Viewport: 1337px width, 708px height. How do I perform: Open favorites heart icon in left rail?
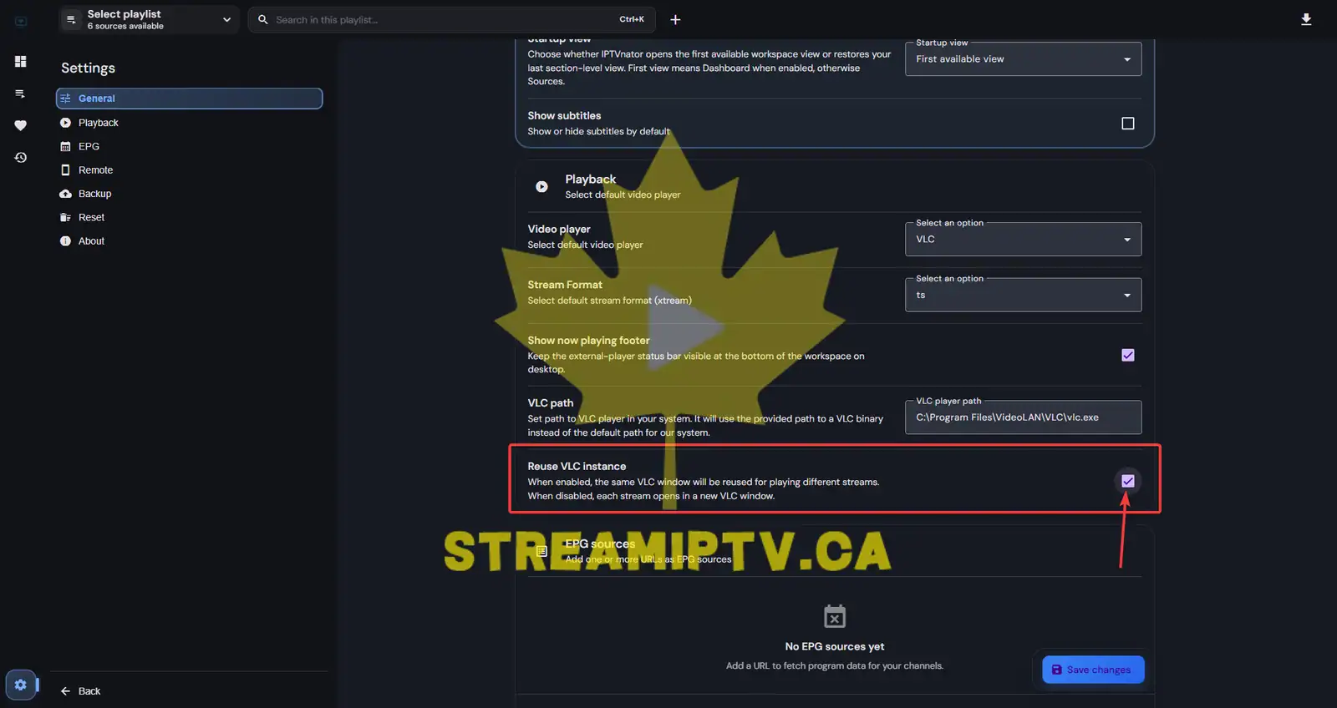(20, 125)
